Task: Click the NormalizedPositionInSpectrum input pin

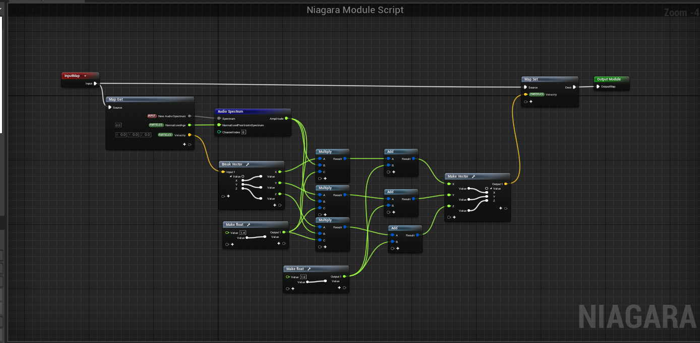Action: pos(219,125)
